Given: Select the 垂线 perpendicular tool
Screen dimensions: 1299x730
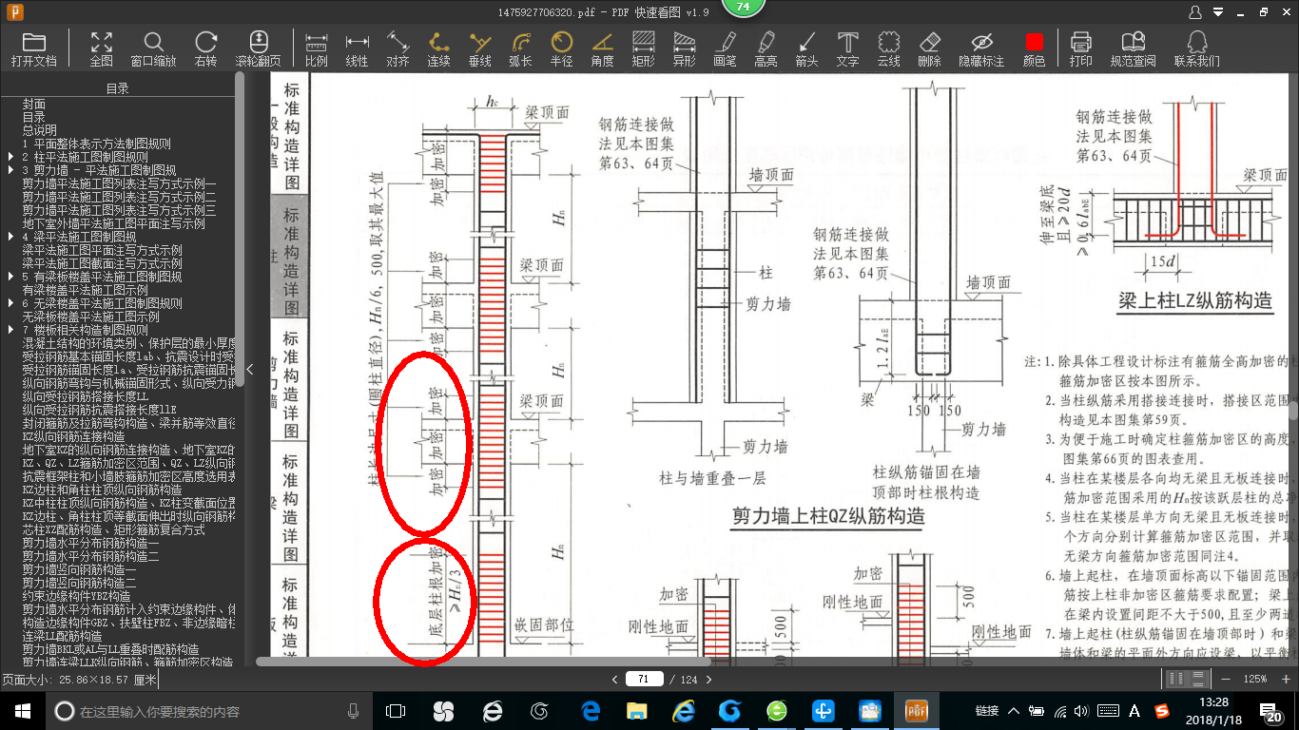Looking at the screenshot, I should pyautogui.click(x=480, y=49).
